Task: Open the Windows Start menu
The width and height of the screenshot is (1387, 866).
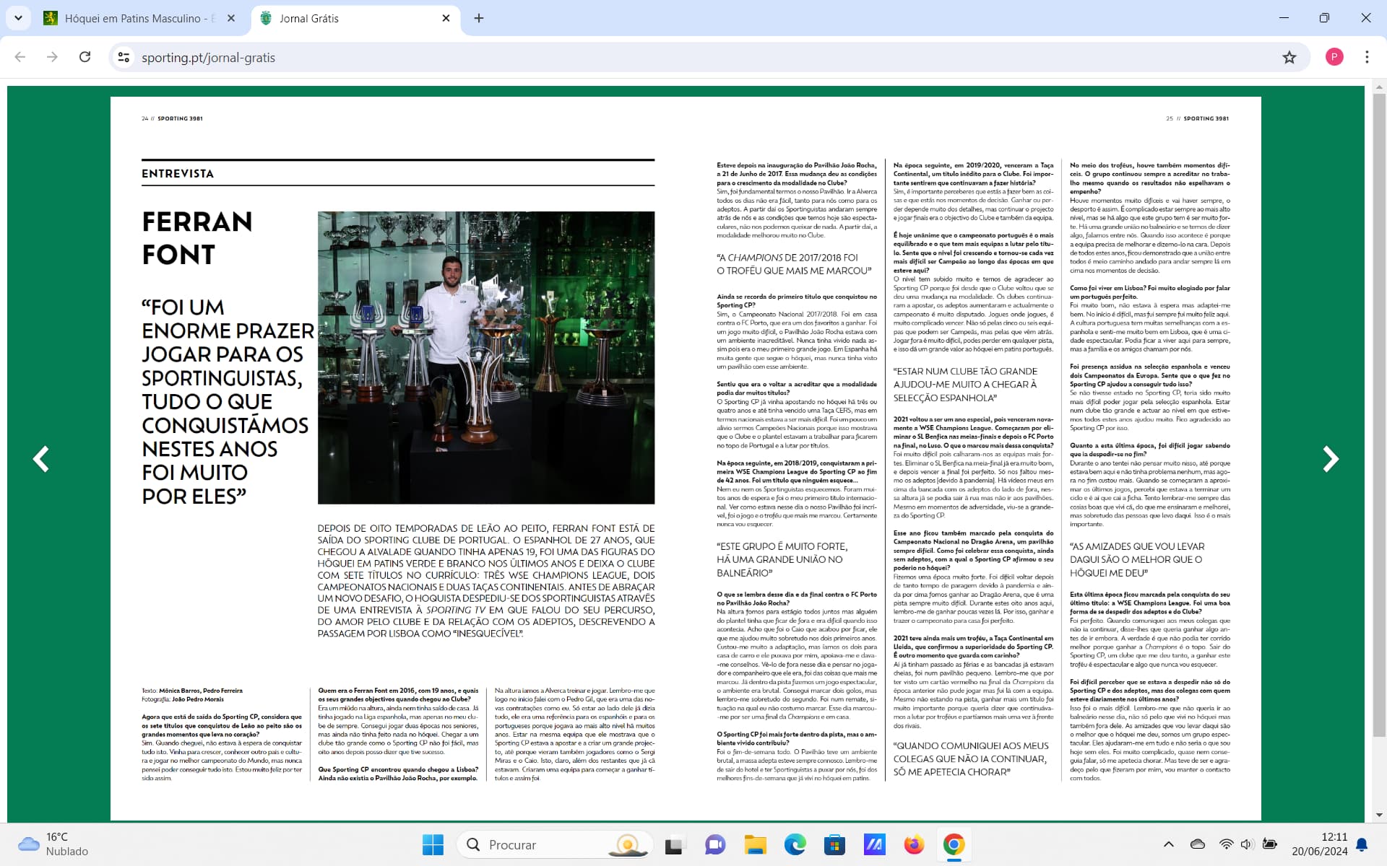Action: pyautogui.click(x=433, y=844)
